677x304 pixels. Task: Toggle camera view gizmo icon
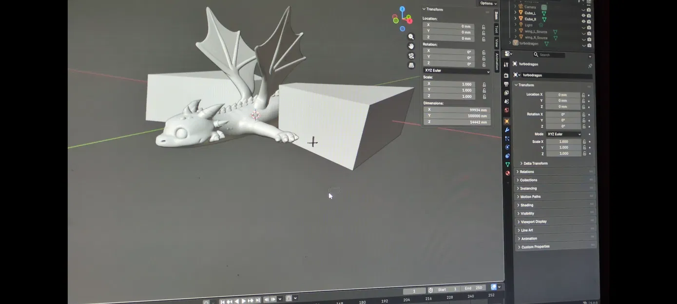tap(411, 55)
